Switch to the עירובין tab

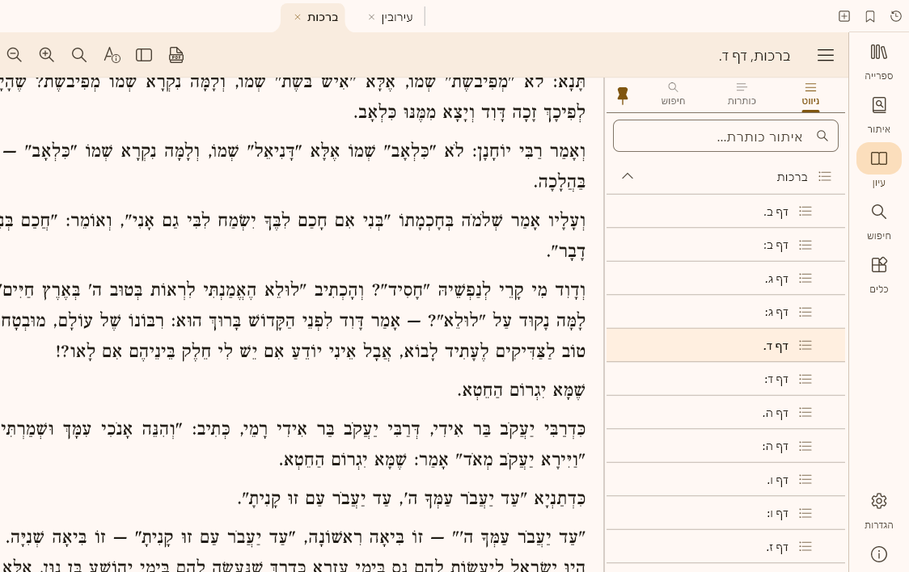click(x=395, y=17)
